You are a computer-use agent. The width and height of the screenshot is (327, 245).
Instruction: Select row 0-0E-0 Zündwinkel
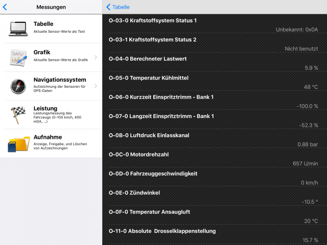click(215, 196)
